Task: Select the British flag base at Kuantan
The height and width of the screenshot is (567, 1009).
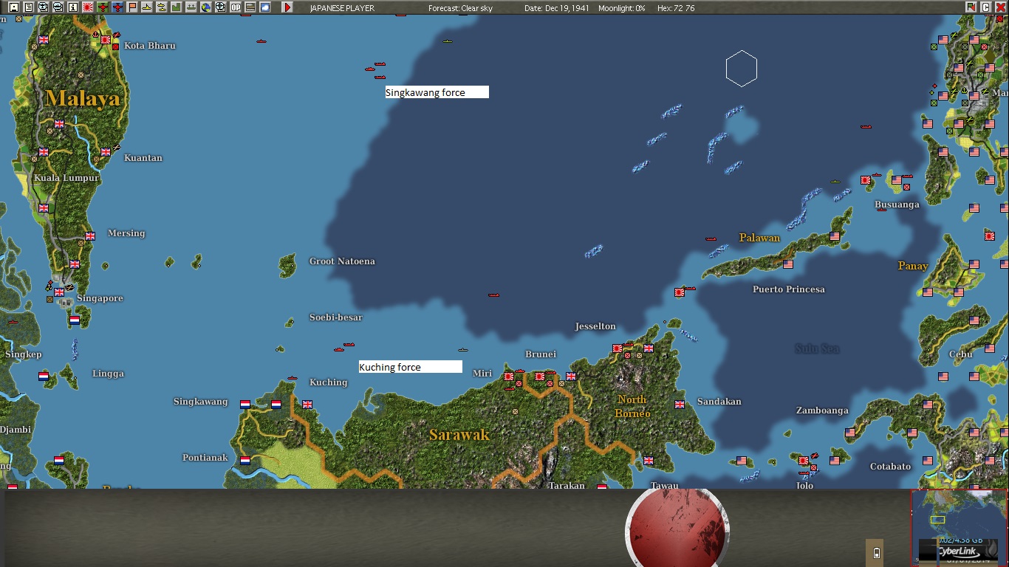Action: (106, 152)
